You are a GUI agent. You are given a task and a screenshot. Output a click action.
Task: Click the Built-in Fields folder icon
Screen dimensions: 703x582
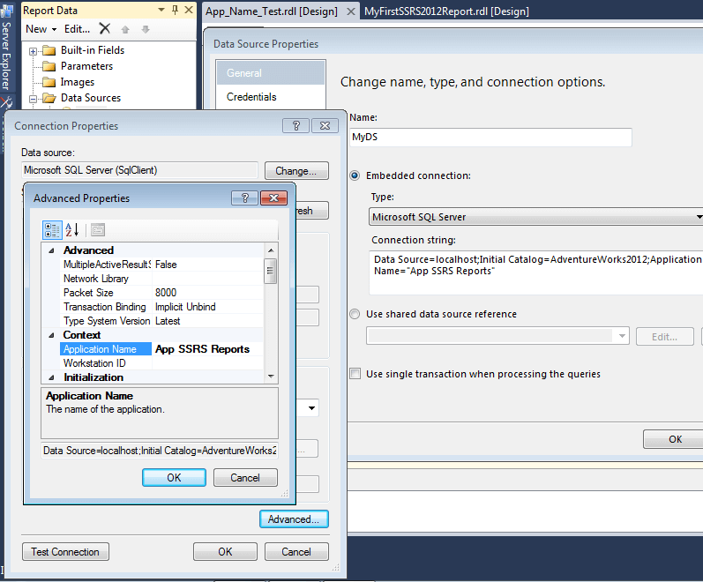click(x=49, y=50)
